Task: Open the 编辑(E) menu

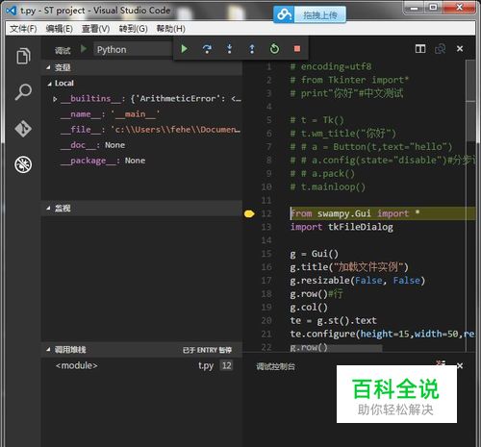Action: [59, 29]
